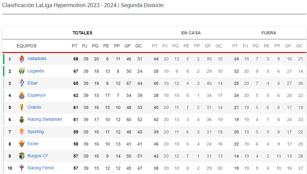This screenshot has height=174, width=307.
Task: Open the Burgos CF team link
Action: point(38,156)
